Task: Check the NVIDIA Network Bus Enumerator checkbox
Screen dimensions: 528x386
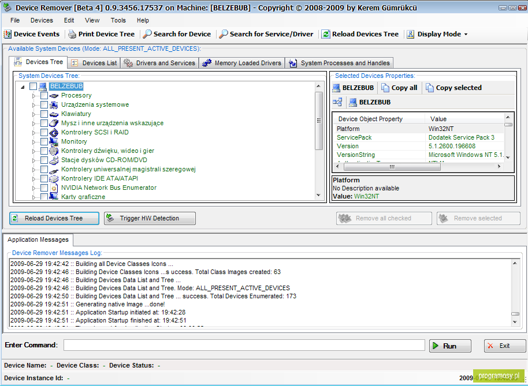Action: [x=44, y=188]
